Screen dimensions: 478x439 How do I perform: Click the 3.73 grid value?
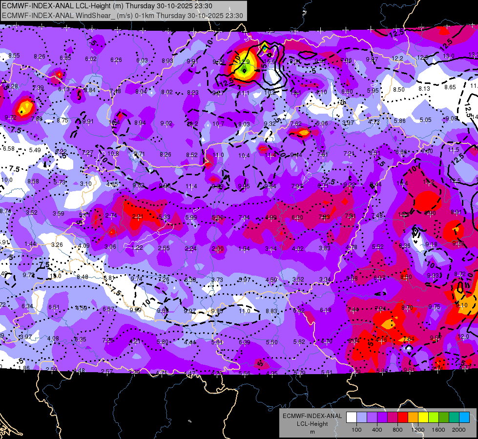click(217, 279)
